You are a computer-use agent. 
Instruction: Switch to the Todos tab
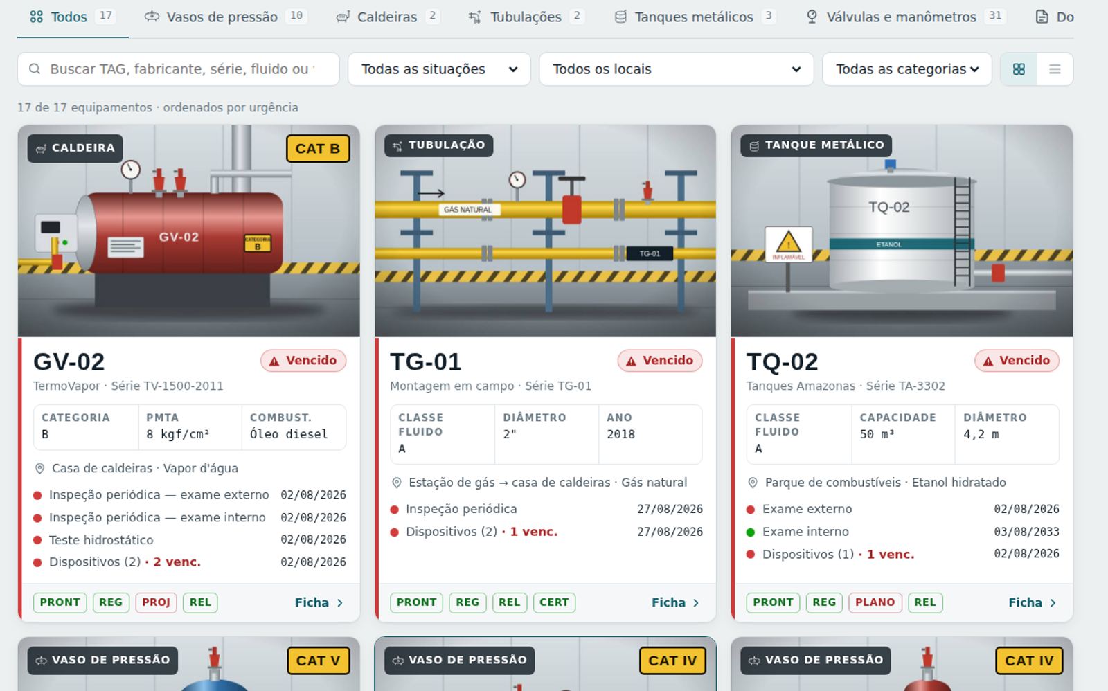tap(73, 17)
